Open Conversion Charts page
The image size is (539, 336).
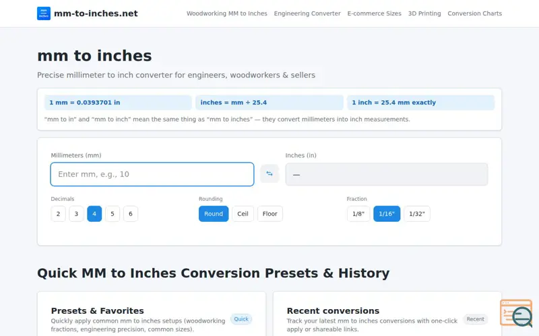(475, 13)
